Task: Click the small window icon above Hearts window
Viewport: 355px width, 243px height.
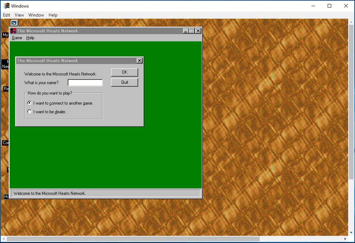Action: pos(14,23)
